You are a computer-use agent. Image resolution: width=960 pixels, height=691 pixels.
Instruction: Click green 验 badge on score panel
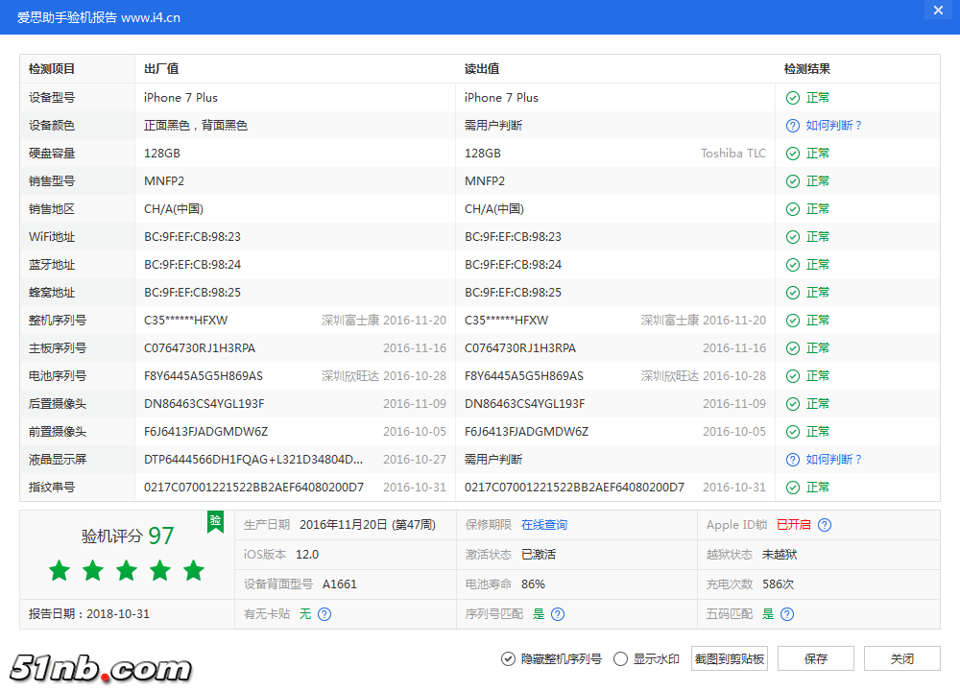click(x=216, y=521)
